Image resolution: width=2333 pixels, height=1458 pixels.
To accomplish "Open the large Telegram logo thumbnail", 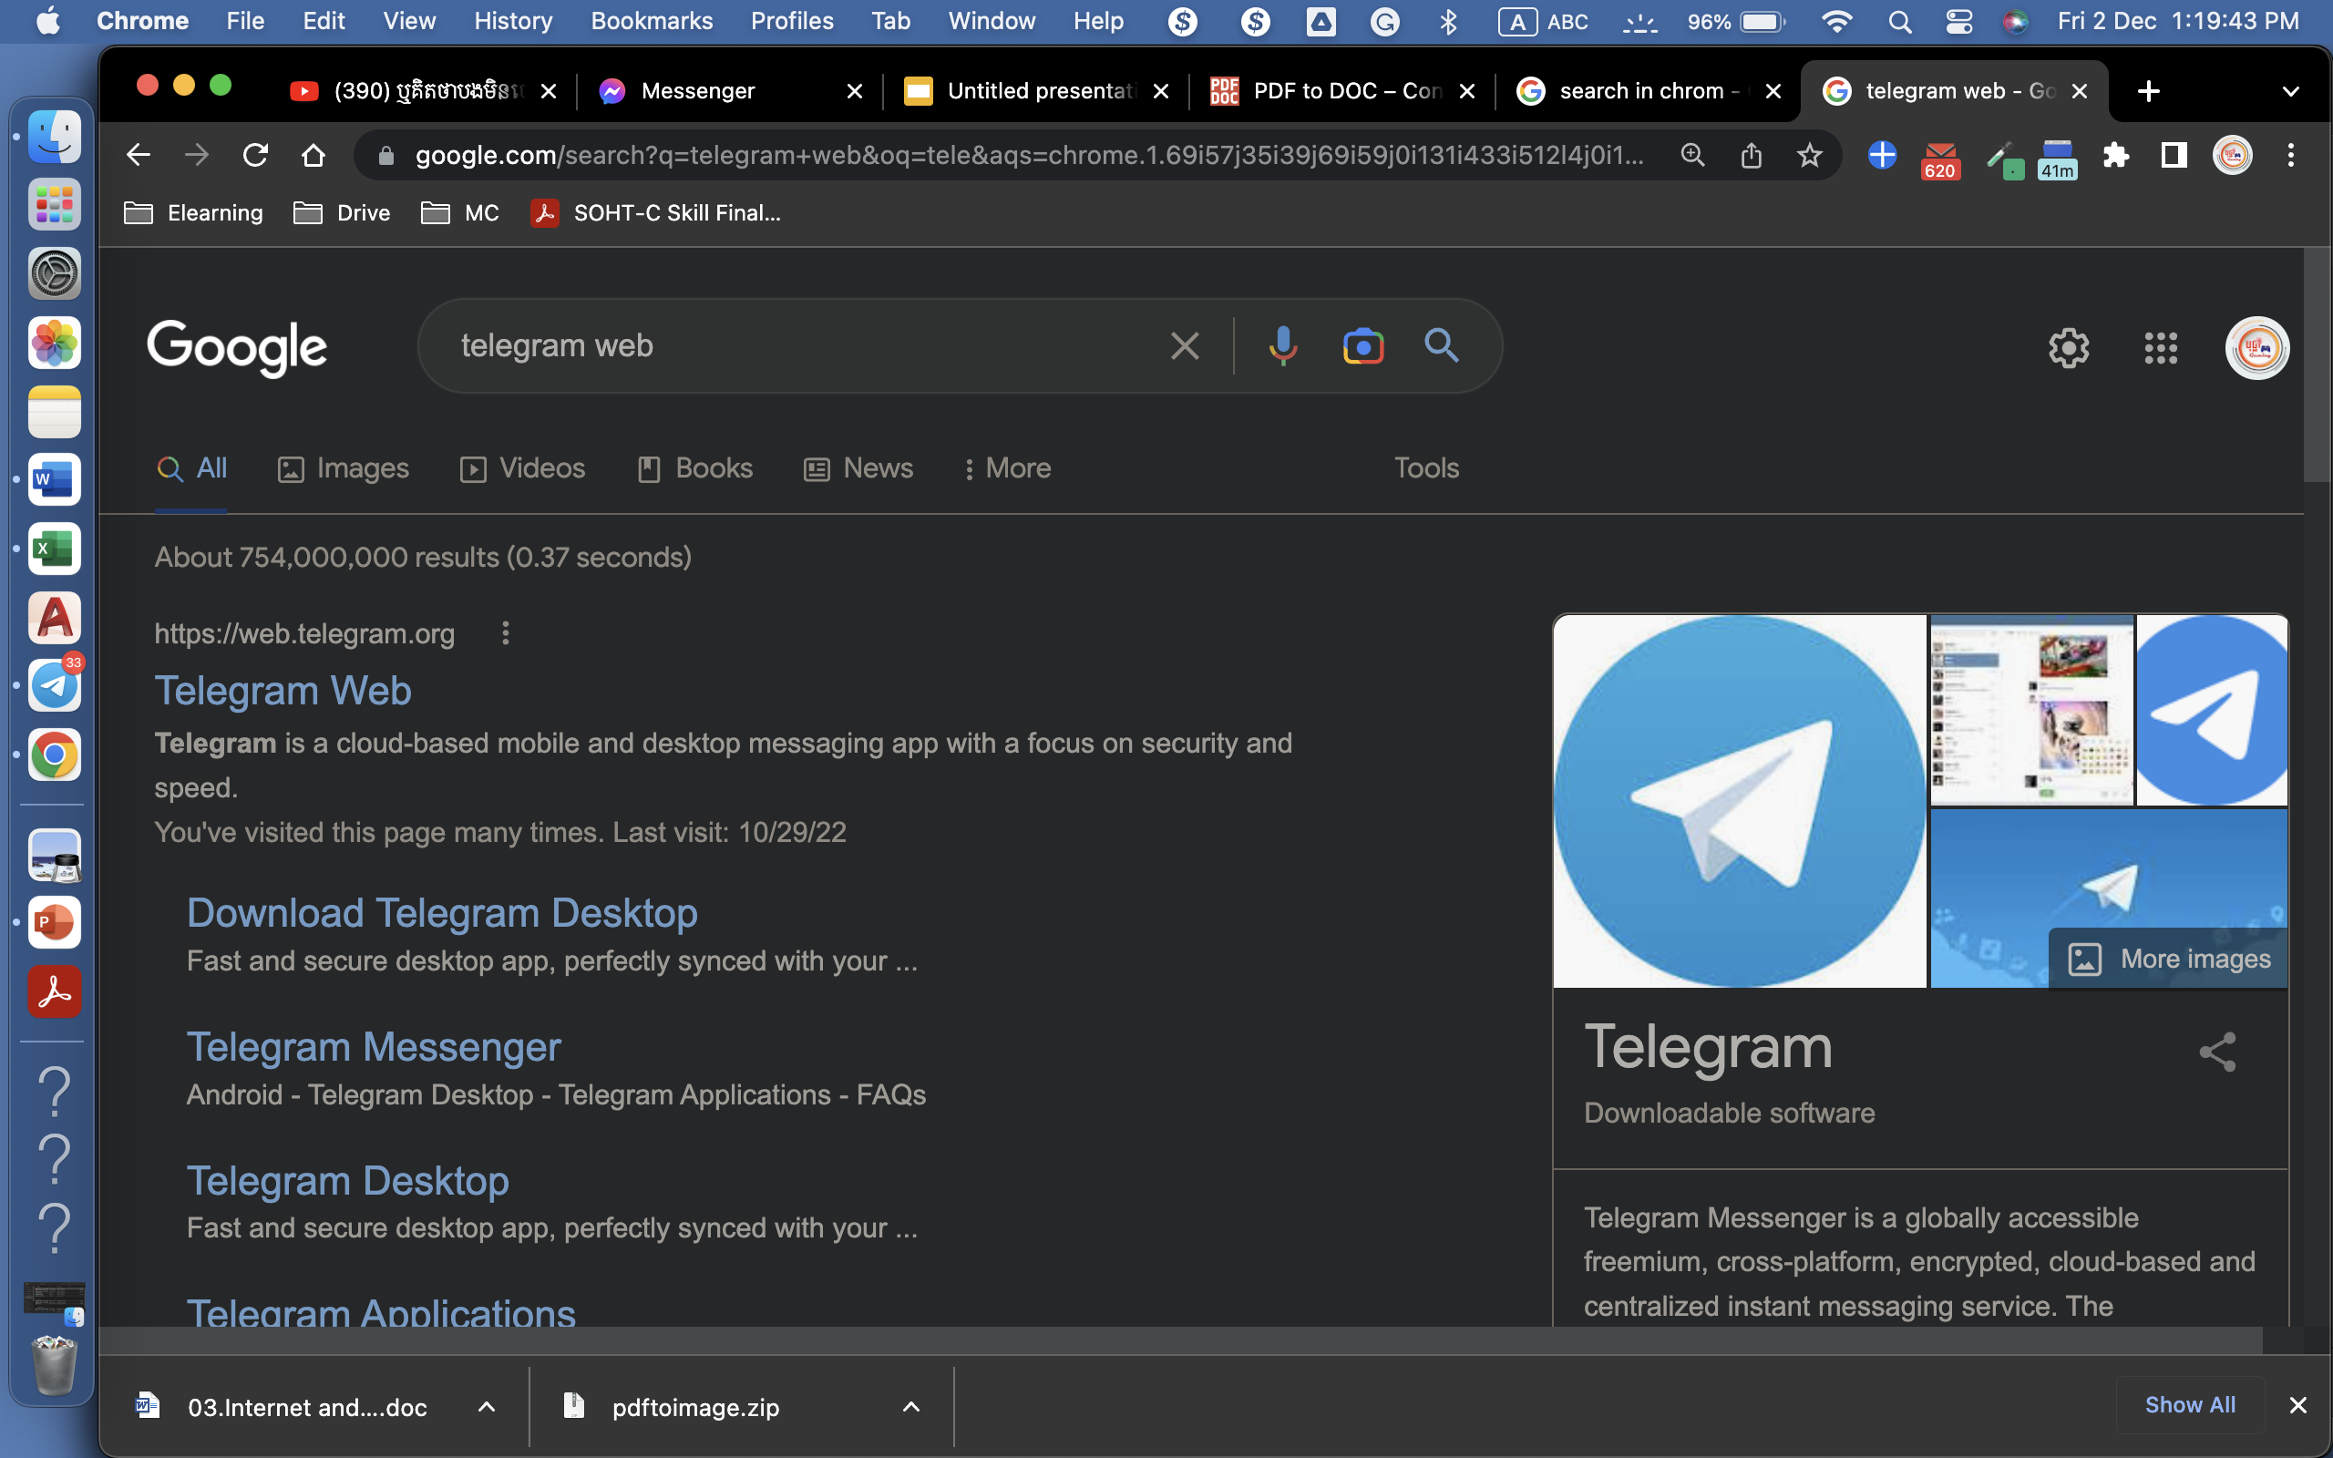I will click(1739, 800).
